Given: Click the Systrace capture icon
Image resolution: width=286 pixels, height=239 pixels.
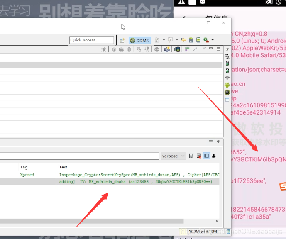Looking at the screenshot, I should 187,49.
